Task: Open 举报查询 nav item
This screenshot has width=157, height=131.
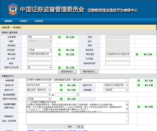Action: [x=39, y=21]
